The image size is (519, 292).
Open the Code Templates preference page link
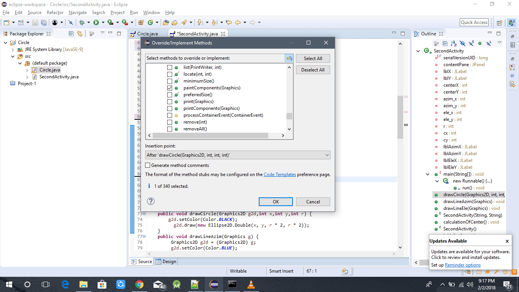point(280,174)
